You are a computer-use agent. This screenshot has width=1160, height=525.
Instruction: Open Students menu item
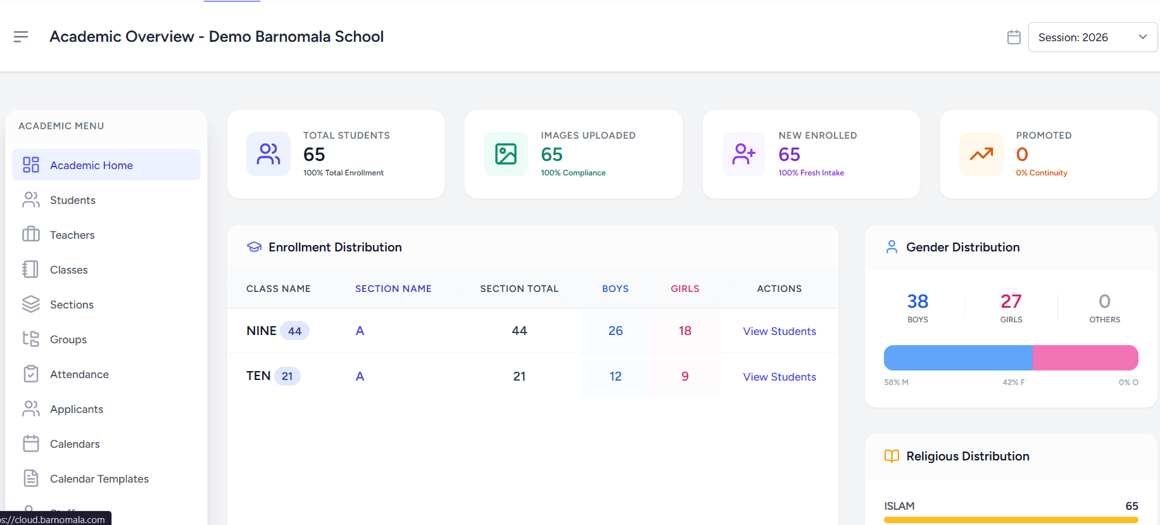tap(106, 199)
